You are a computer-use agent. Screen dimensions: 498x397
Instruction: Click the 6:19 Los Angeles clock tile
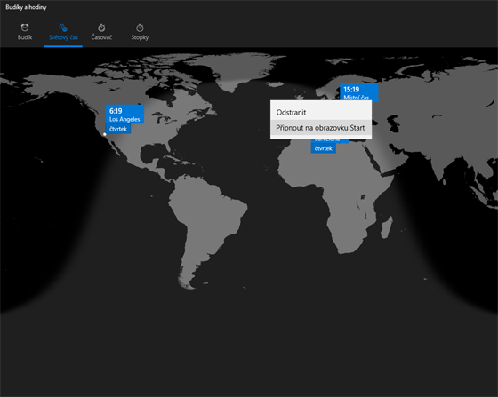pyautogui.click(x=124, y=115)
